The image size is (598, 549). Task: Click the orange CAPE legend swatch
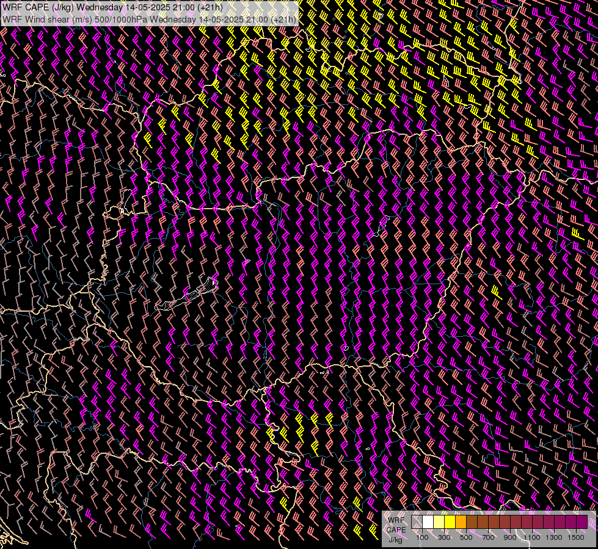click(461, 522)
